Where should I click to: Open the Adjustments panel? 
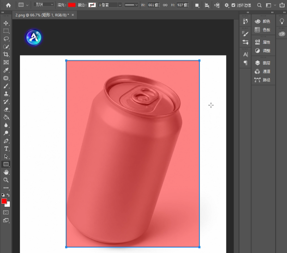click(263, 51)
